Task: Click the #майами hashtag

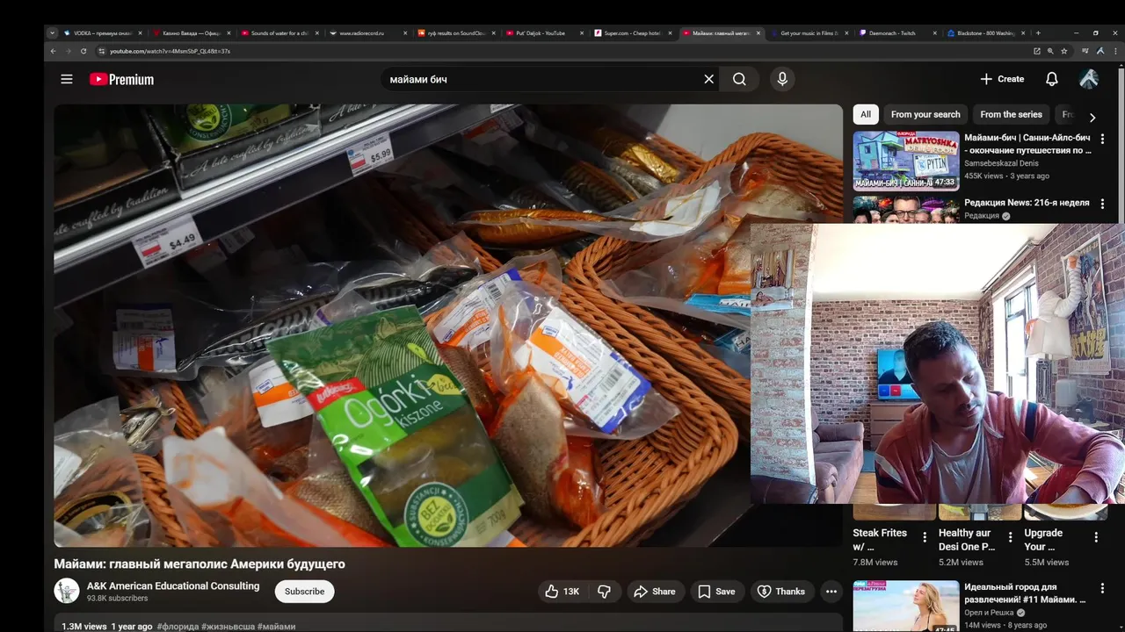Action: 276,627
